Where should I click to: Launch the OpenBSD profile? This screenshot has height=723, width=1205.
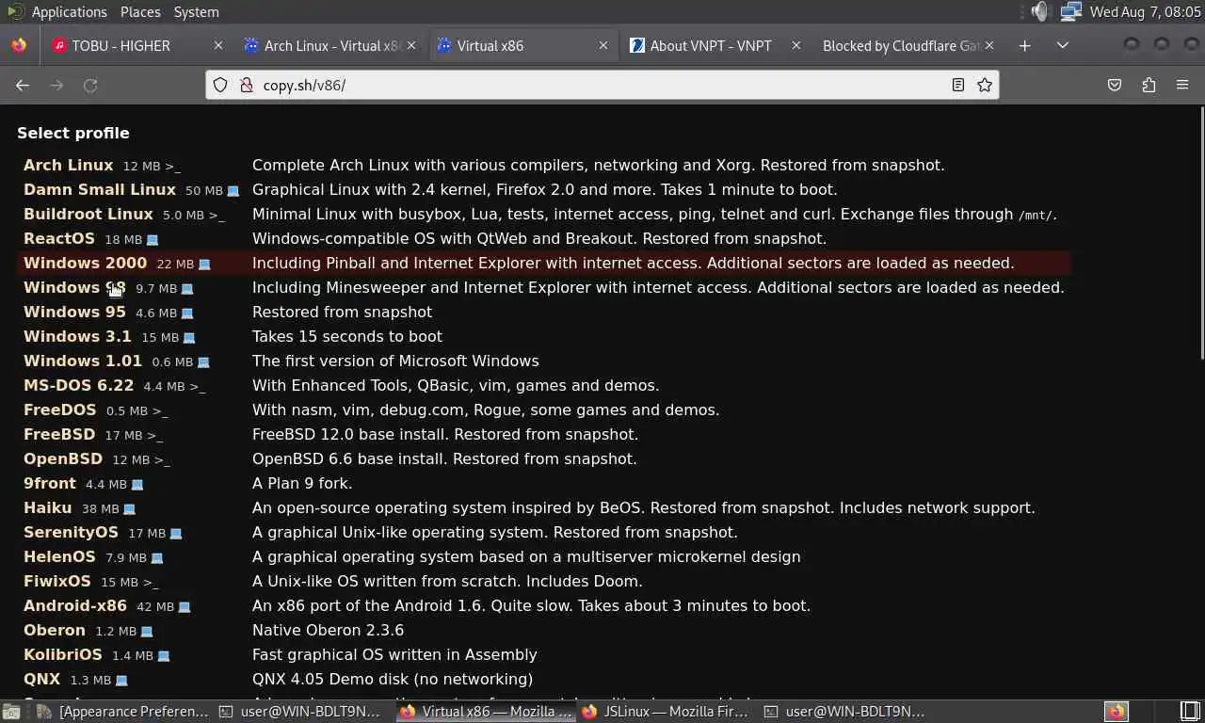click(x=63, y=458)
